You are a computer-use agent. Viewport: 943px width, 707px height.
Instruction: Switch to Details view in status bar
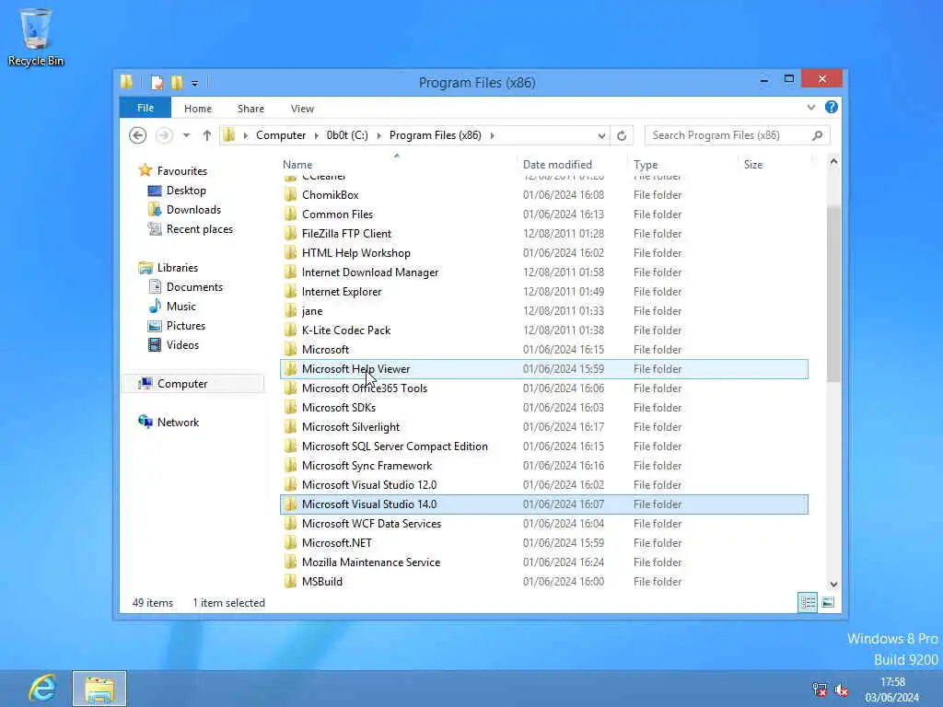[x=808, y=602]
